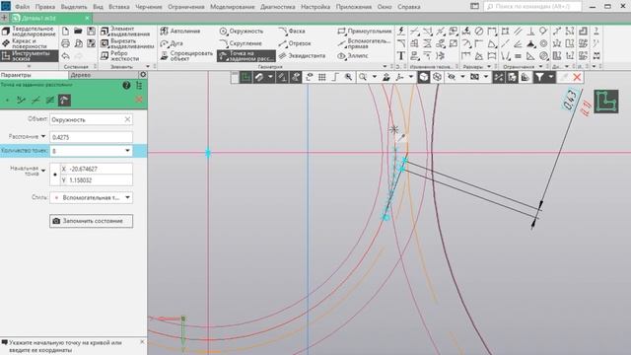The height and width of the screenshot is (355, 631).
Task: Switch to the Дерево tab
Action: 81,75
